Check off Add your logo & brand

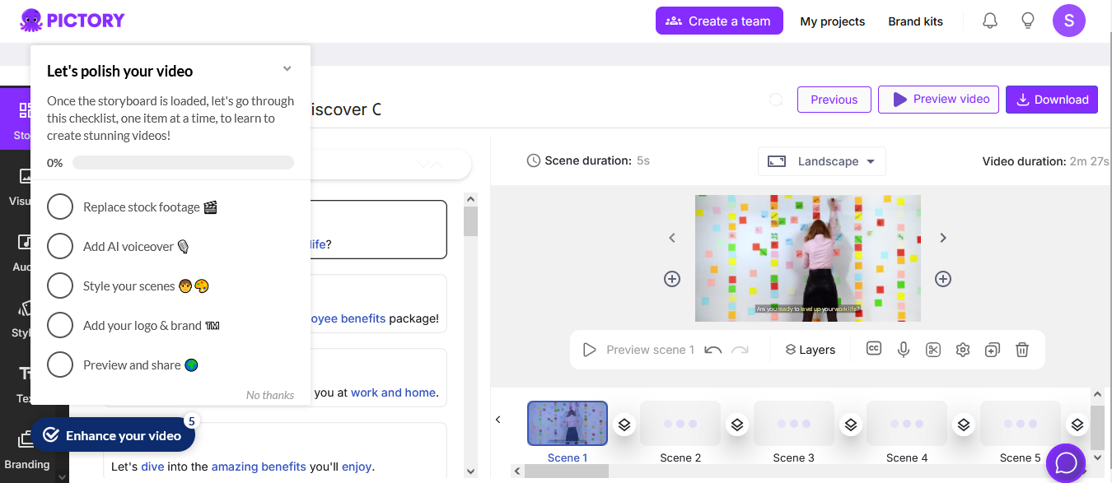click(60, 325)
